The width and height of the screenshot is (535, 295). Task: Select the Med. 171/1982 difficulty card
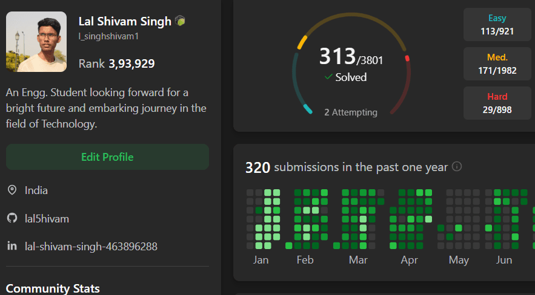pos(497,64)
